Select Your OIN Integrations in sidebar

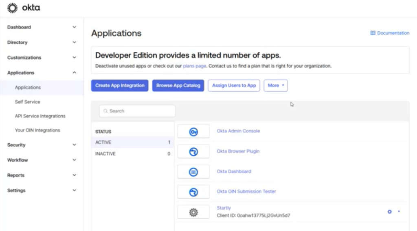(x=37, y=130)
